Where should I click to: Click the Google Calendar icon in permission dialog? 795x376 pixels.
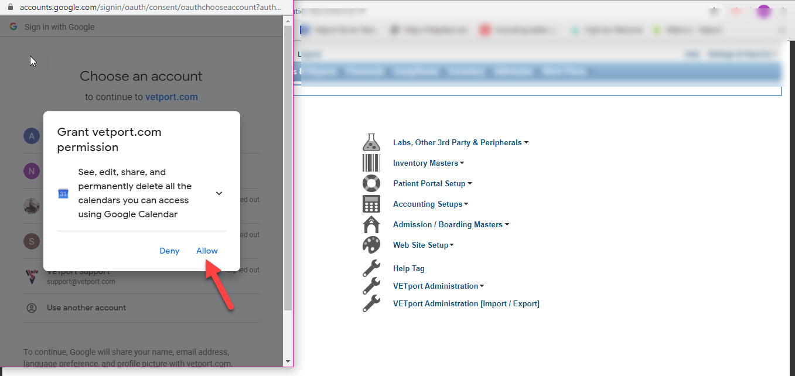63,193
